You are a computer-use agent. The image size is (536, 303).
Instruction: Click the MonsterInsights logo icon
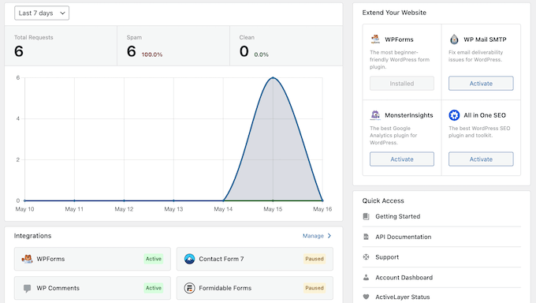click(375, 115)
